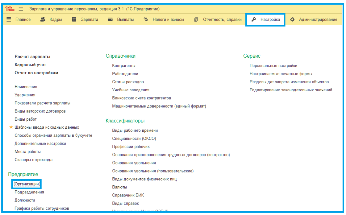
Task: Open Кадровый учет settings
Action: 30,65
